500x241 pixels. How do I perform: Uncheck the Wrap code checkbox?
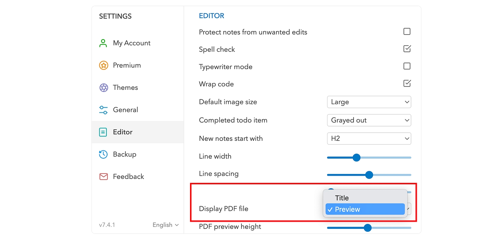pyautogui.click(x=407, y=83)
